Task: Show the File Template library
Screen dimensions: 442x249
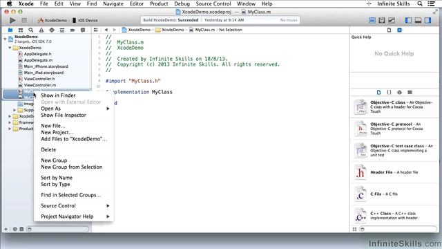Action: pos(378,92)
